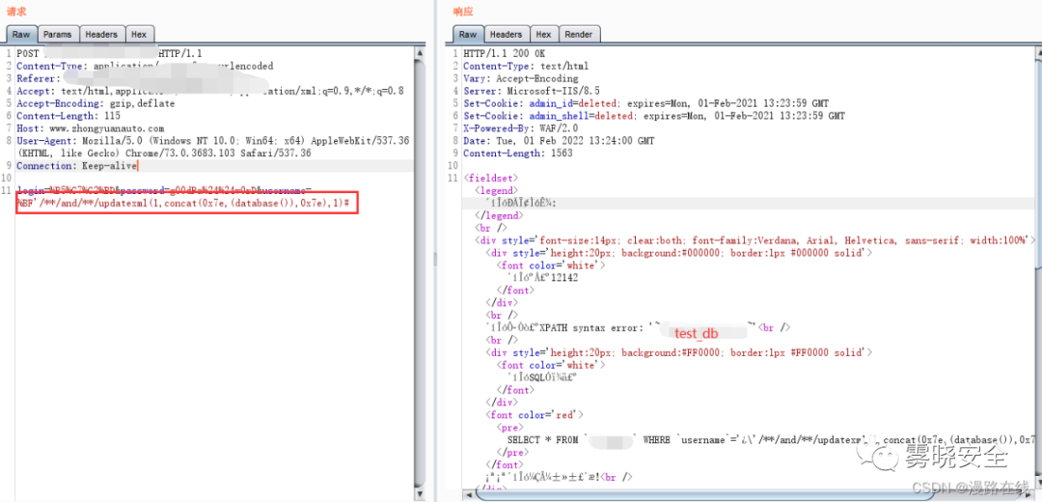Click the Content-Length: 1563 response header

(x=518, y=153)
